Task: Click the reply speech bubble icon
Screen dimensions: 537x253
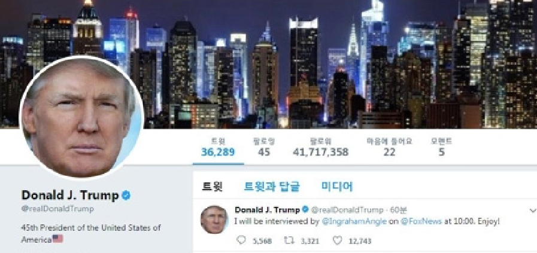Action: pos(241,240)
